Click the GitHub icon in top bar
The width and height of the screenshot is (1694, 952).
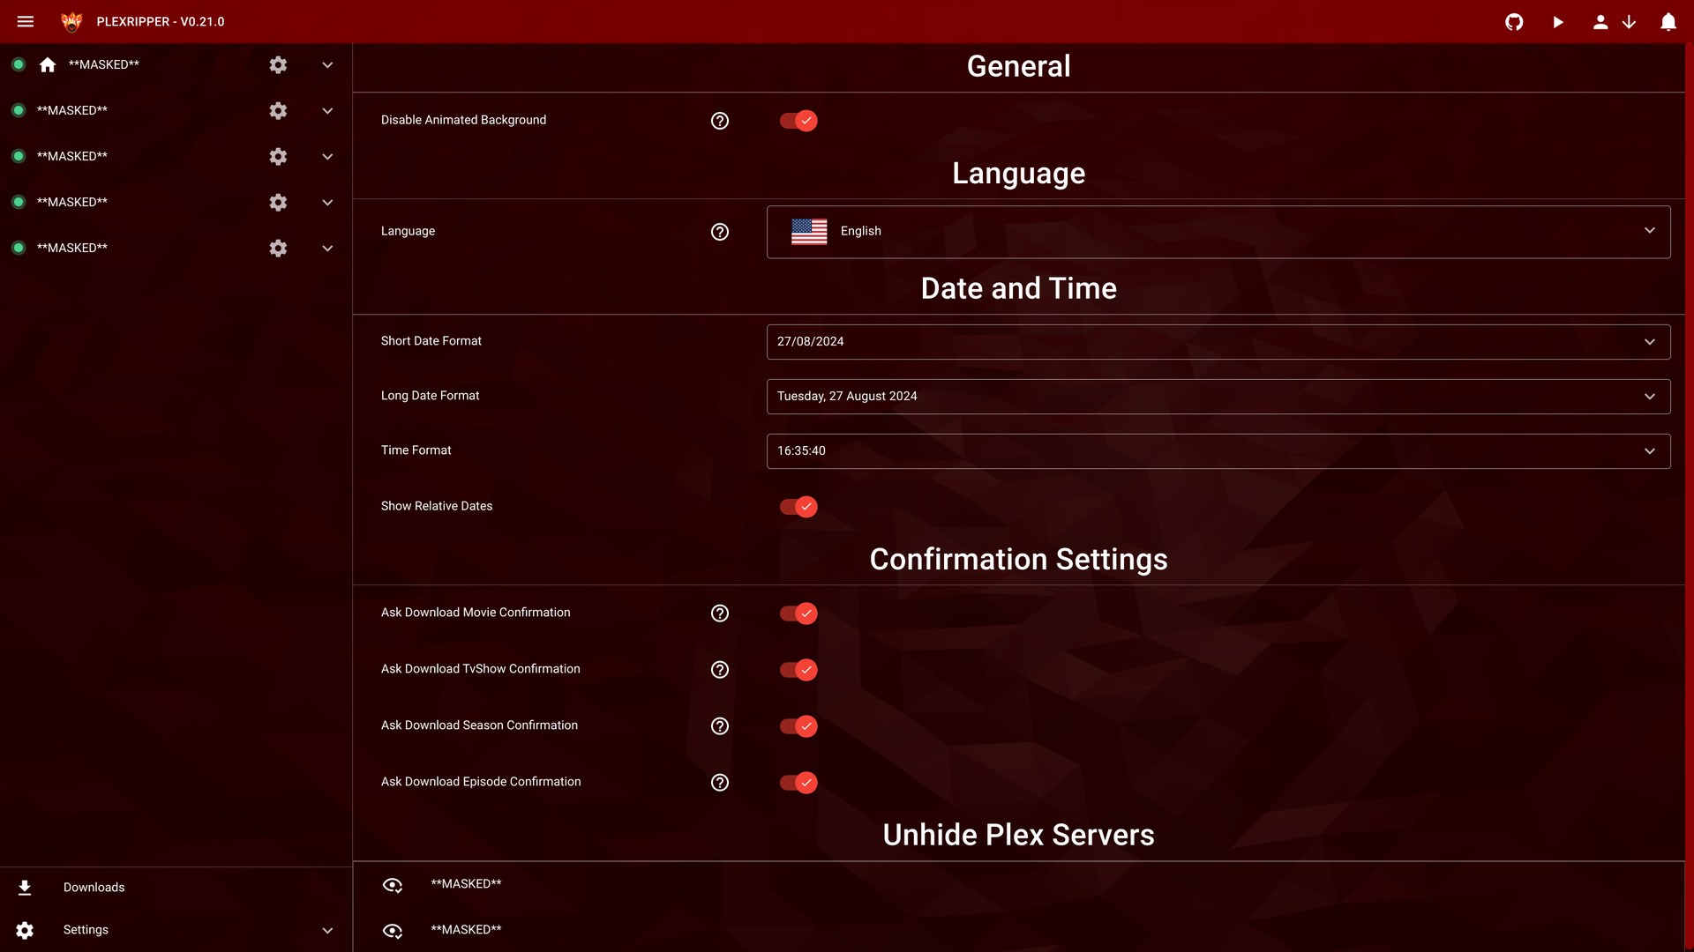pyautogui.click(x=1515, y=22)
